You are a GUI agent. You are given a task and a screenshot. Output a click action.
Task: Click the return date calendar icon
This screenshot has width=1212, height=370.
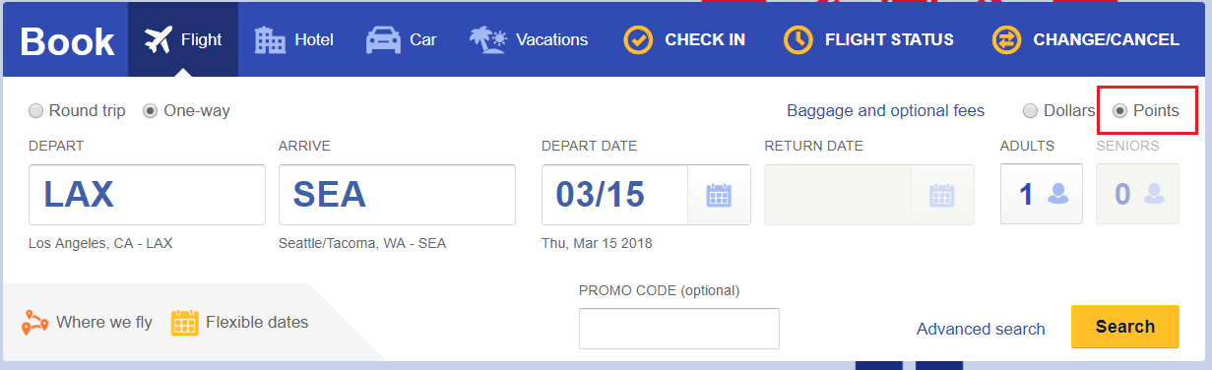coord(942,195)
